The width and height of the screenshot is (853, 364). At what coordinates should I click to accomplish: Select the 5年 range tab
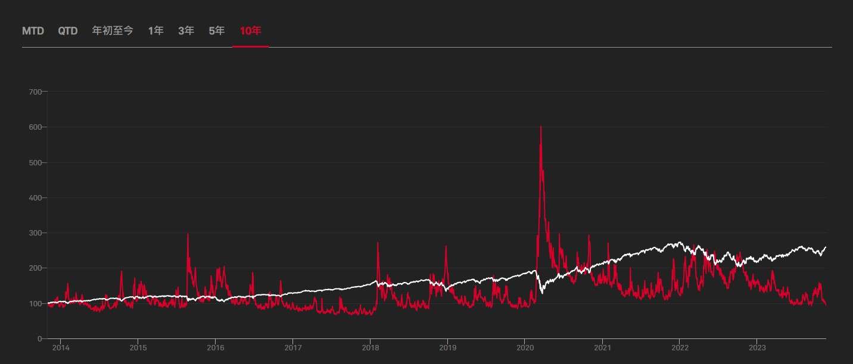(217, 31)
